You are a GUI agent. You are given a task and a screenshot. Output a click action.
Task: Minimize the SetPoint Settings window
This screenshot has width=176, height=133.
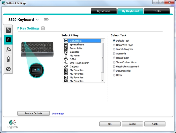[155, 2]
